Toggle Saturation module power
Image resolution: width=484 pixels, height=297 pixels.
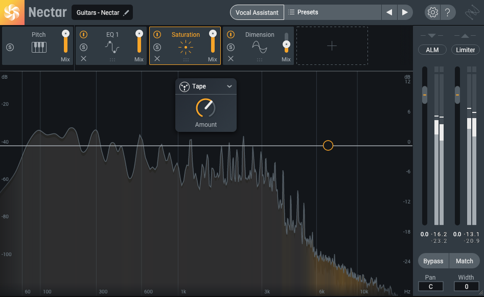click(x=157, y=35)
